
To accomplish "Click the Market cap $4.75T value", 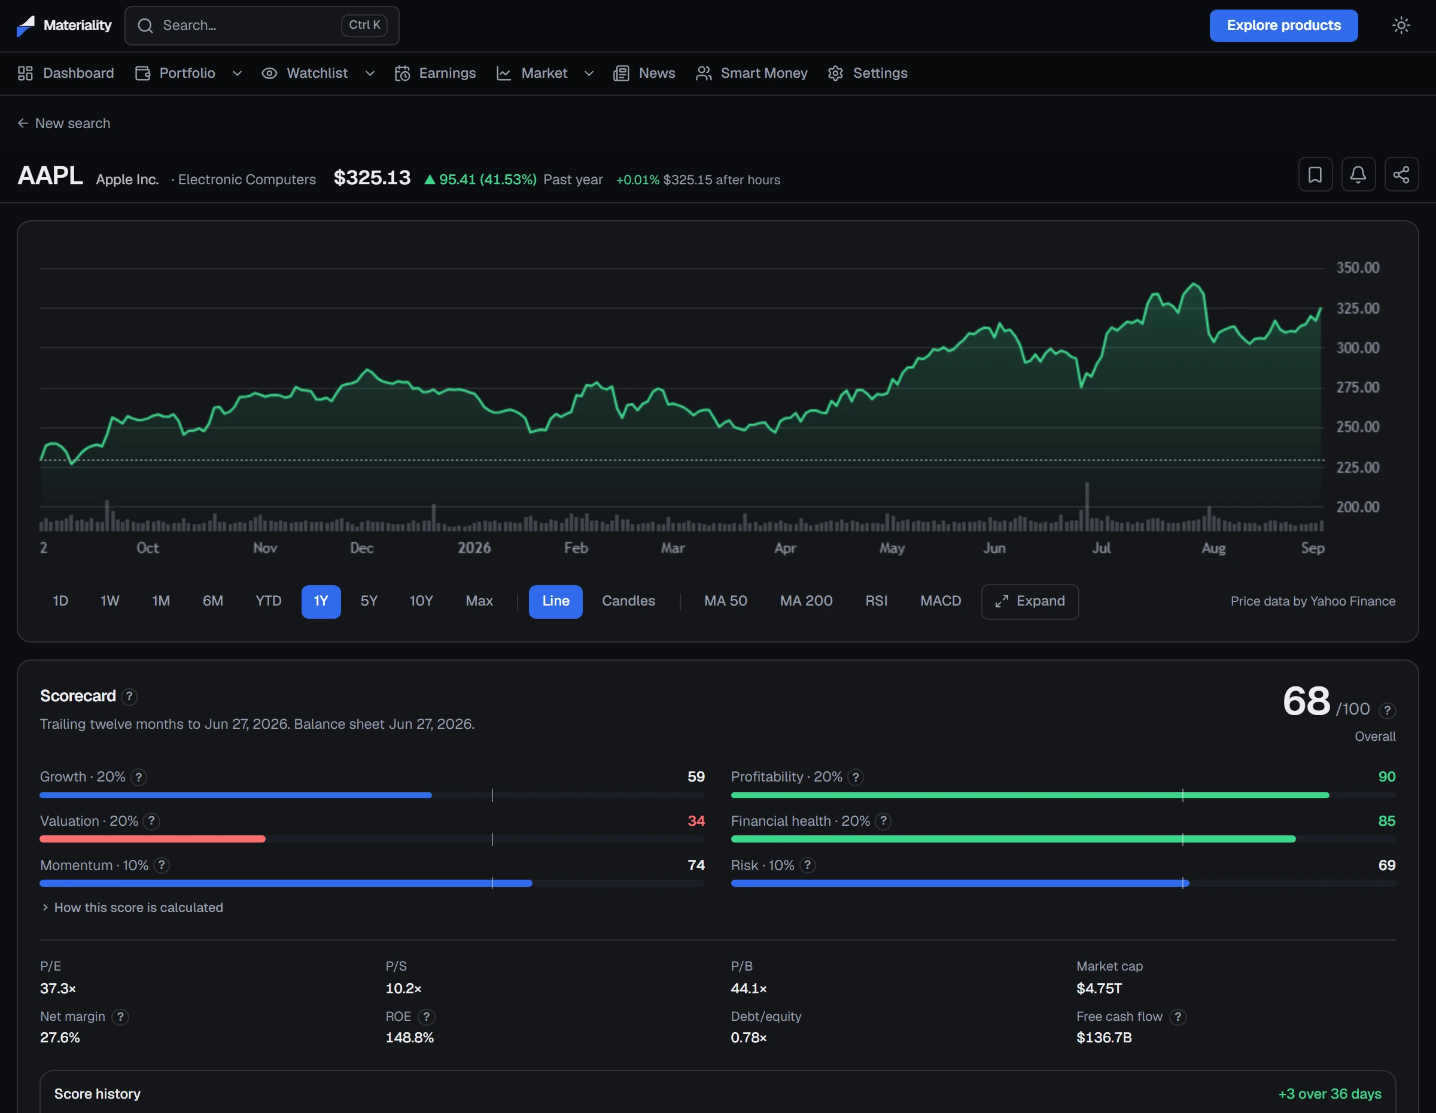I will (1099, 989).
